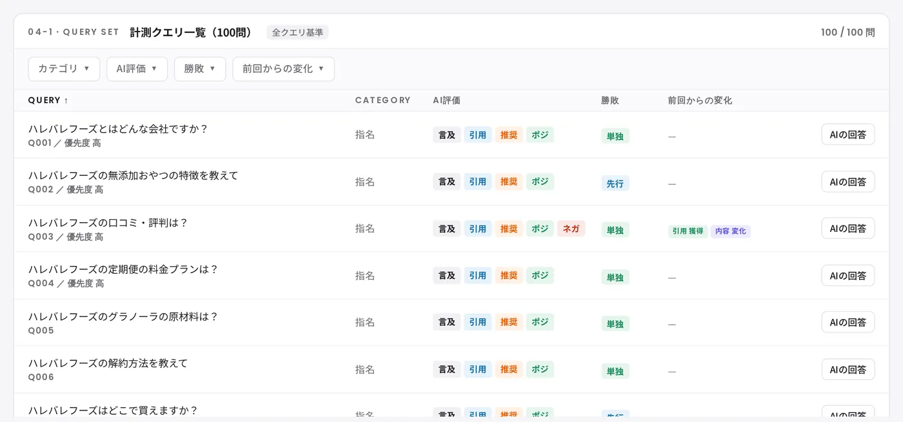Open AIの回答 for Q001 company query
Viewport: 903px width, 422px height.
click(848, 135)
